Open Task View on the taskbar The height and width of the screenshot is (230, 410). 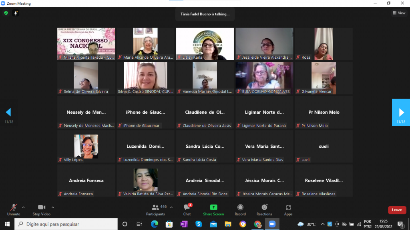tap(139, 224)
